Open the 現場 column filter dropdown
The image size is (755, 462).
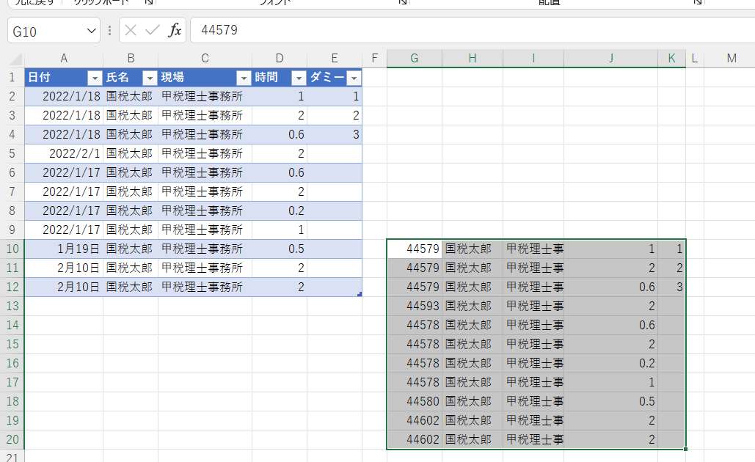point(244,78)
